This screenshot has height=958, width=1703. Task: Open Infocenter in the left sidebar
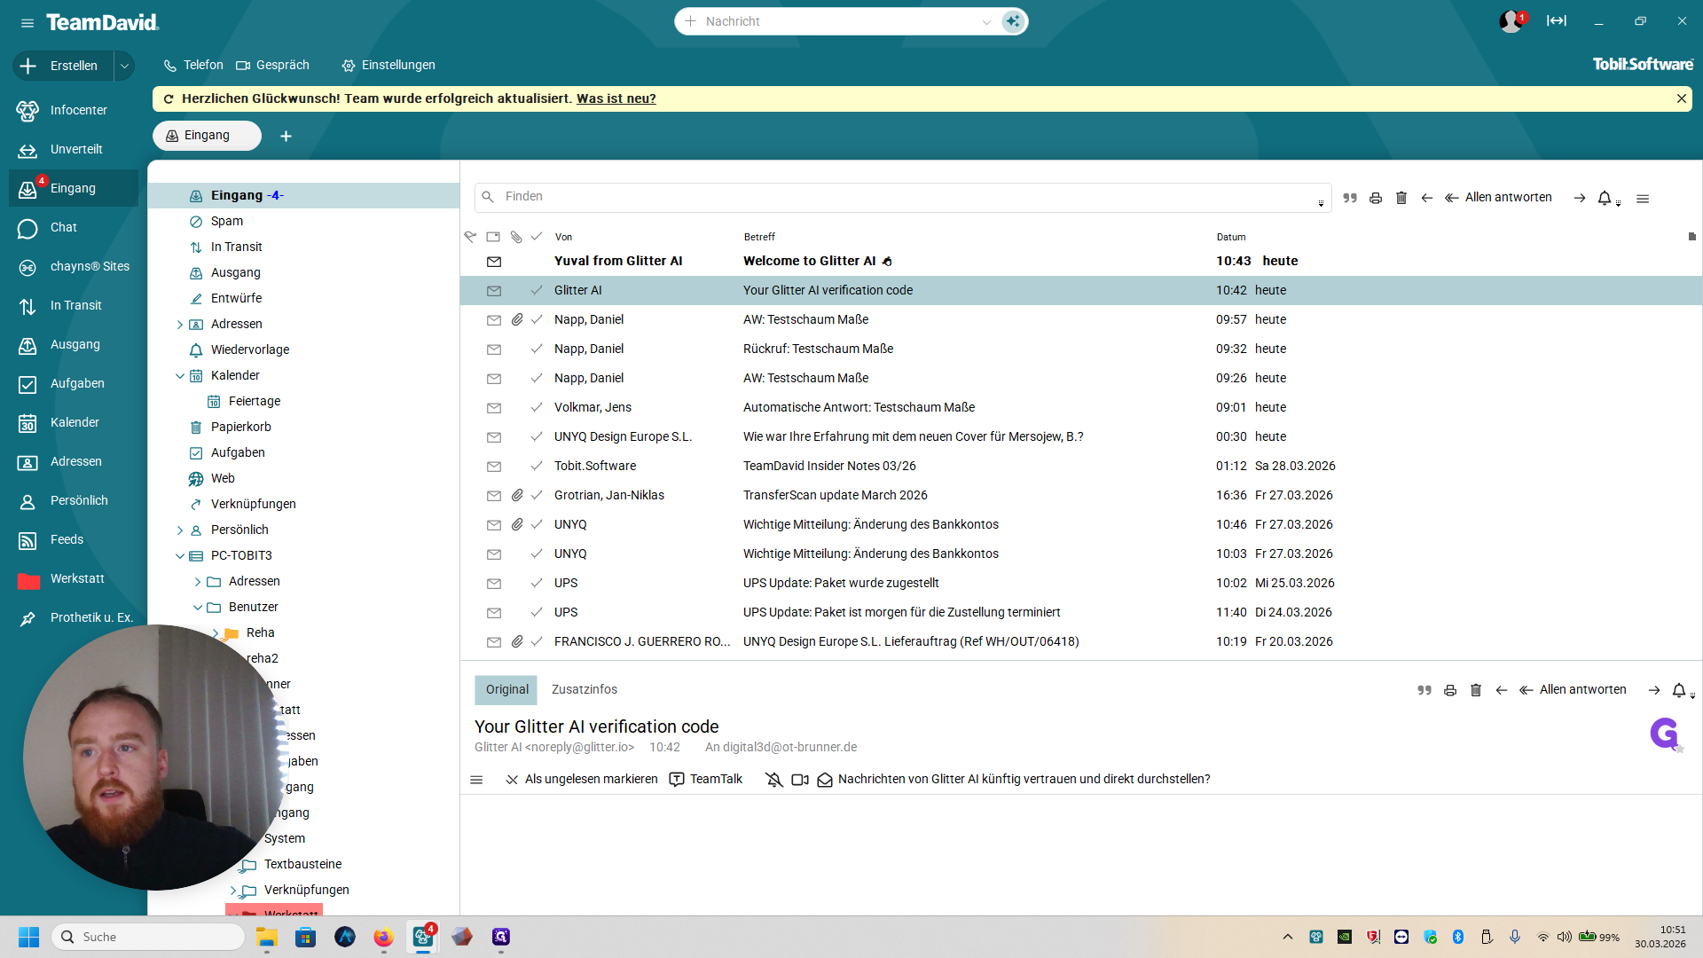pos(78,110)
